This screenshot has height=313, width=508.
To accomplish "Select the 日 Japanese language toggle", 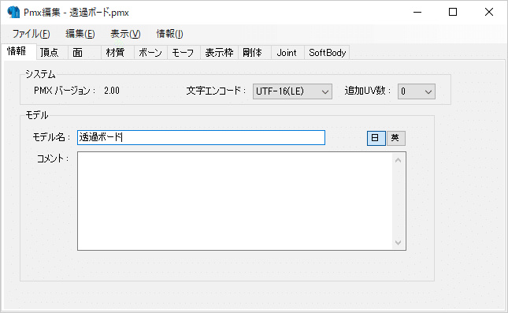I will coord(376,138).
